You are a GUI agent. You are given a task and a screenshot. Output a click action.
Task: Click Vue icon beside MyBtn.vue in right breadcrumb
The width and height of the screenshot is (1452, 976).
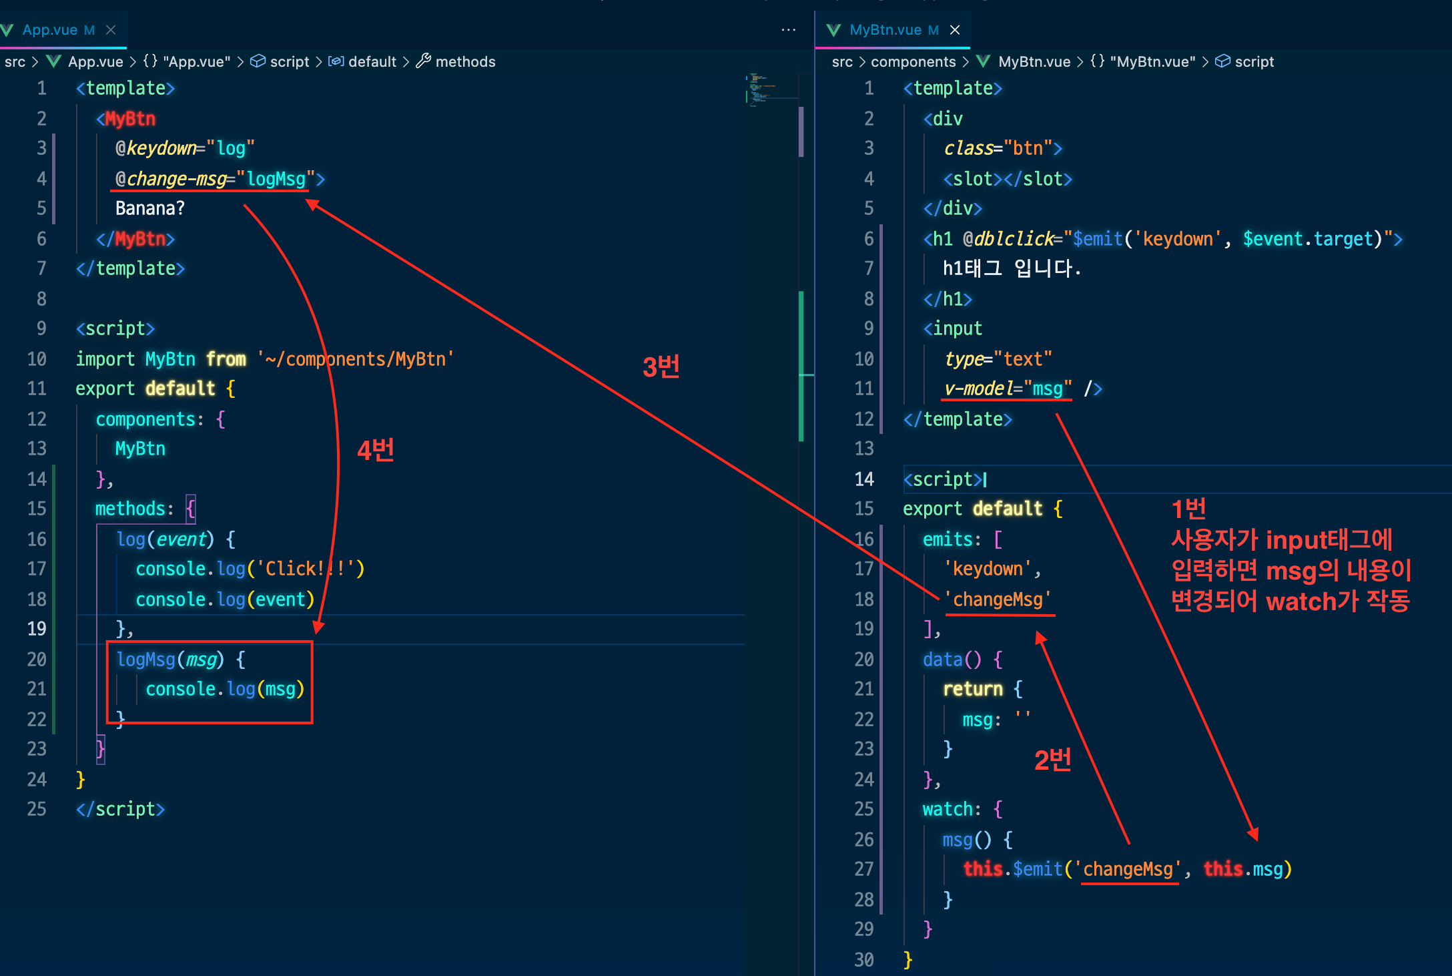click(983, 61)
